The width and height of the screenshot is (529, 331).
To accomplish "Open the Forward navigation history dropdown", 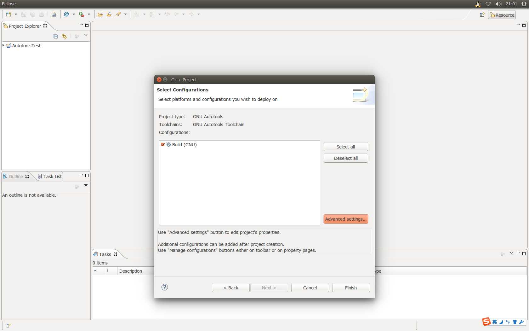I will pyautogui.click(x=198, y=15).
